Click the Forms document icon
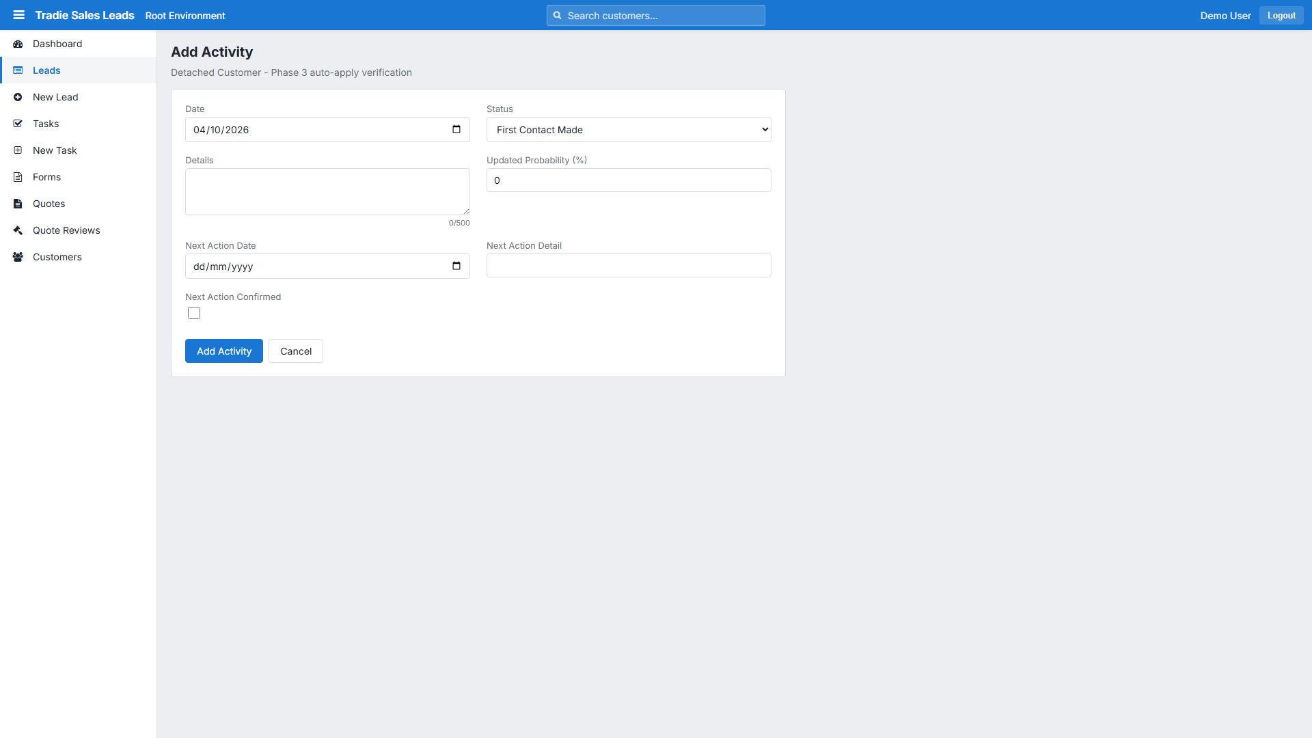1312x738 pixels. [18, 177]
